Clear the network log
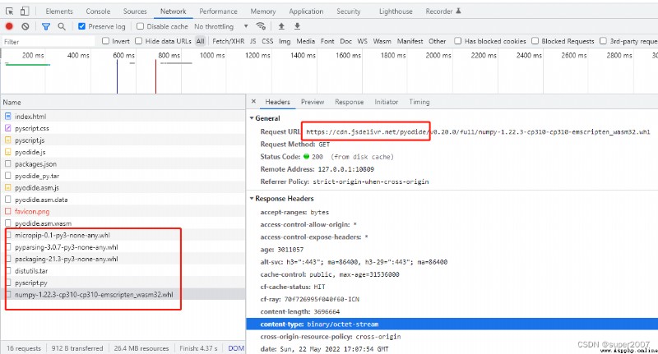Image resolution: width=658 pixels, height=354 pixels. point(25,26)
